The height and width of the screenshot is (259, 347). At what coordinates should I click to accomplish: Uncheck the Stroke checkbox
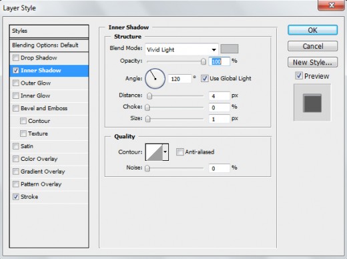[x=16, y=197]
